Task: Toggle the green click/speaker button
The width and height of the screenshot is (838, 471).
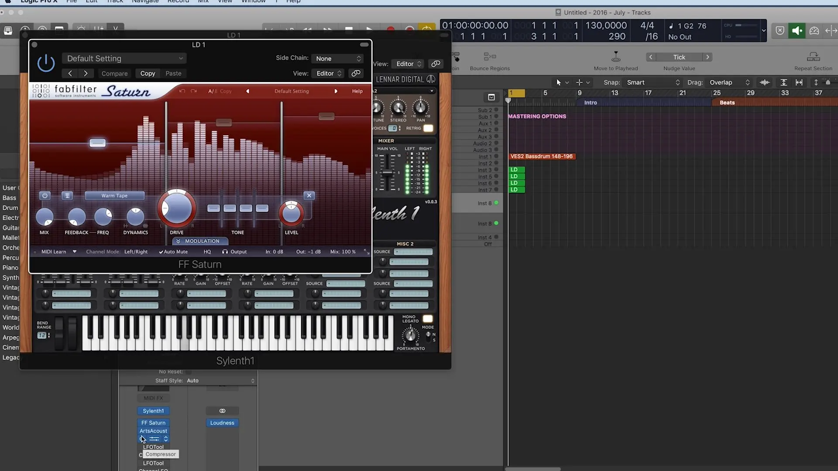Action: [x=797, y=31]
